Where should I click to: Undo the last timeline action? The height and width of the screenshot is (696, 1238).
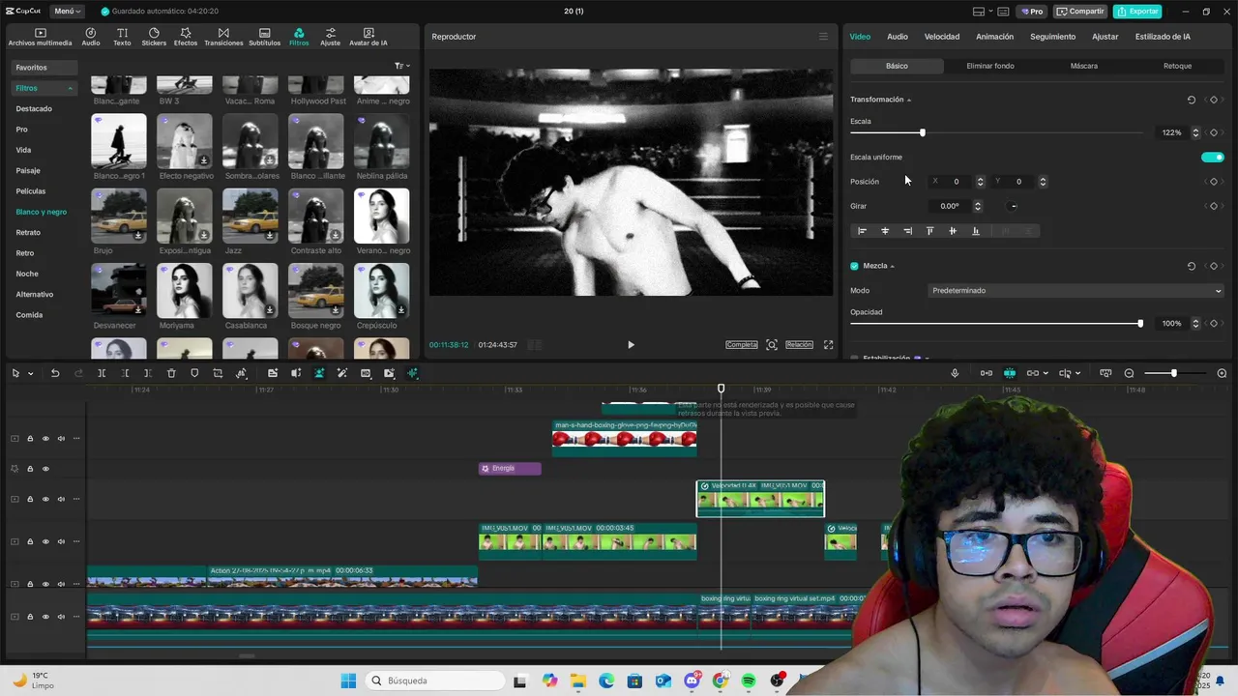pos(55,373)
